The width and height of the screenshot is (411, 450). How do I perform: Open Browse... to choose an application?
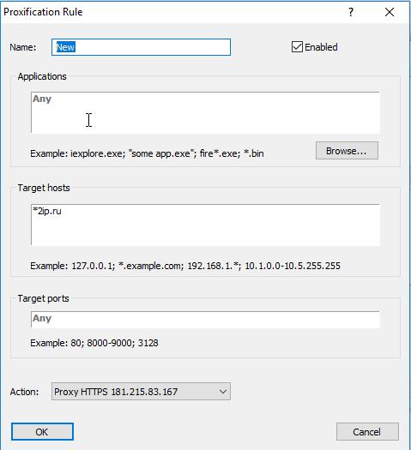pyautogui.click(x=347, y=150)
